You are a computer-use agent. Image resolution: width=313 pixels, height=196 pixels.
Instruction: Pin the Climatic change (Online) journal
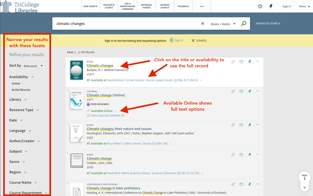(250, 91)
